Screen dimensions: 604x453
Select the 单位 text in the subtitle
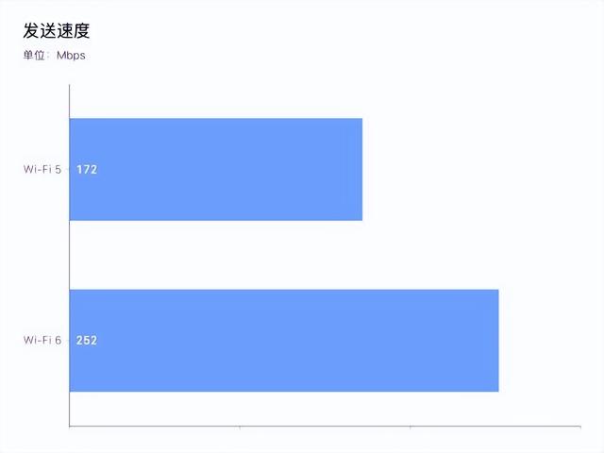35,55
